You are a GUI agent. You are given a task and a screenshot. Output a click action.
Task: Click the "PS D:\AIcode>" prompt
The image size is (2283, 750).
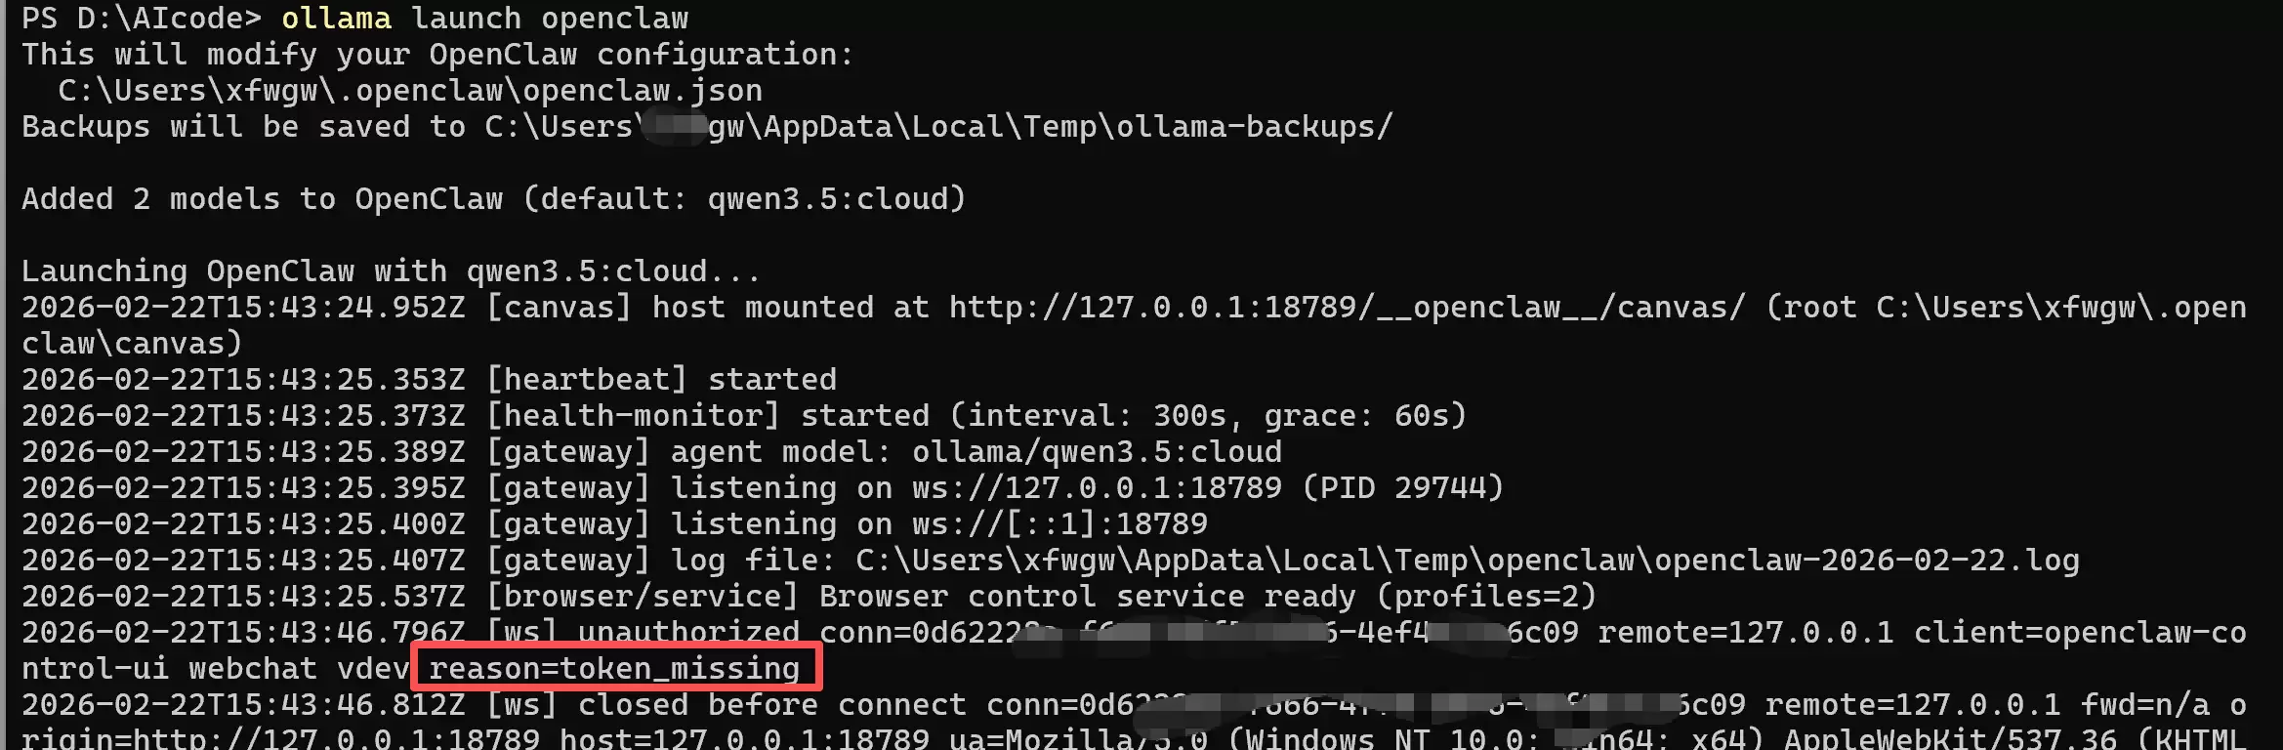point(142,19)
